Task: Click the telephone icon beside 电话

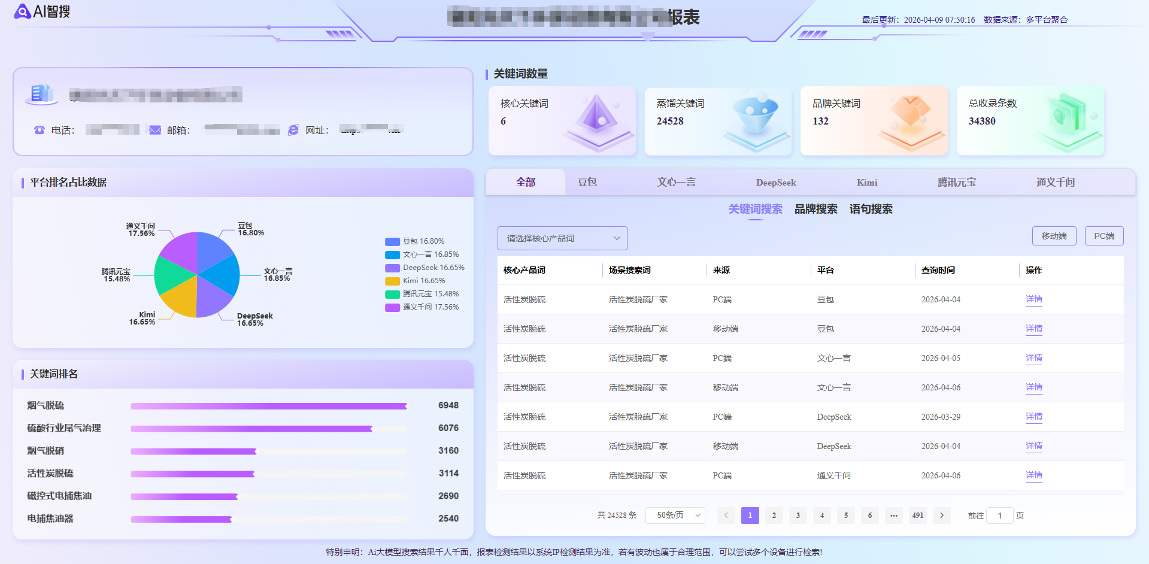Action: click(x=40, y=130)
